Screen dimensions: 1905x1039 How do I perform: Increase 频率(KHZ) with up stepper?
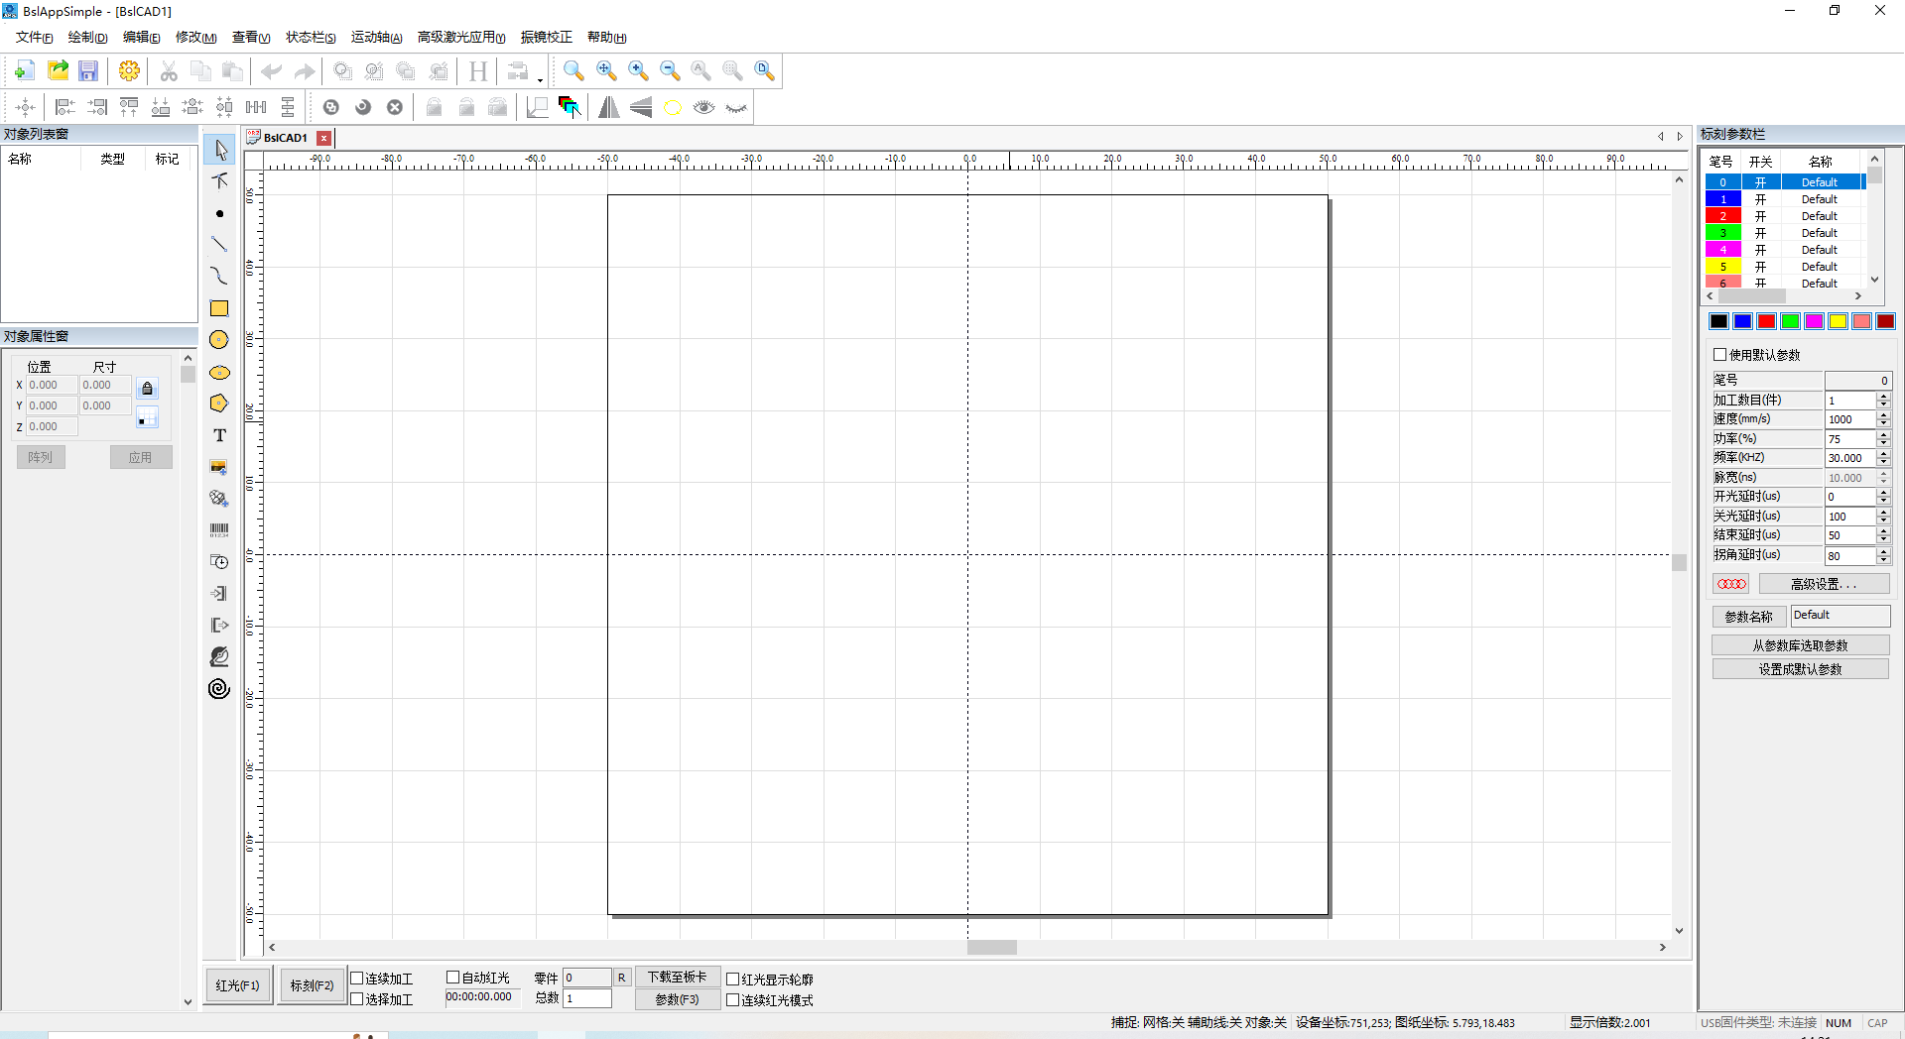coord(1883,454)
